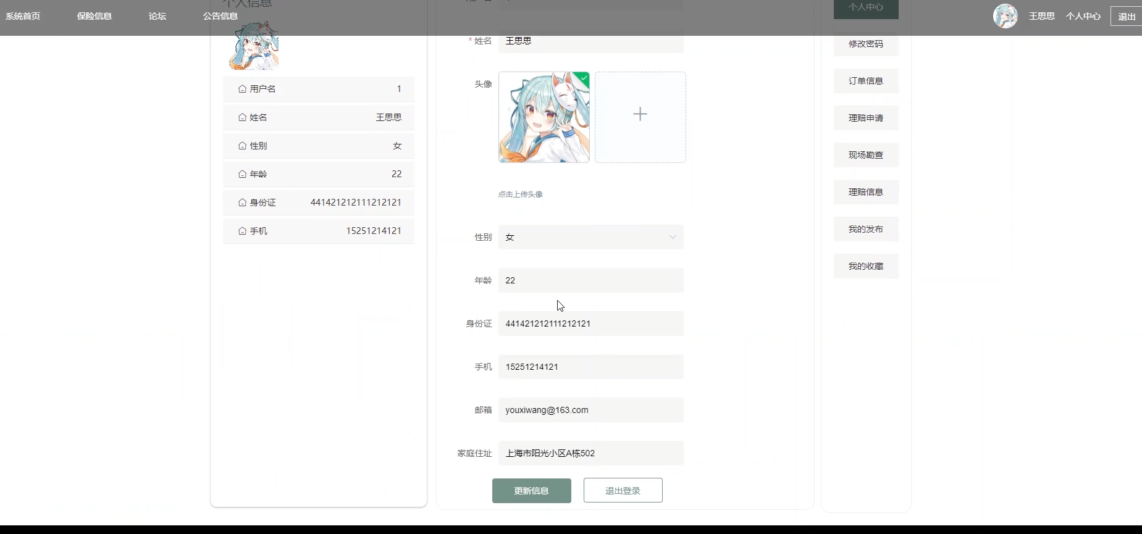Click the home icon beside 身份证 row
Viewport: 1142px width, 534px height.
pos(242,202)
